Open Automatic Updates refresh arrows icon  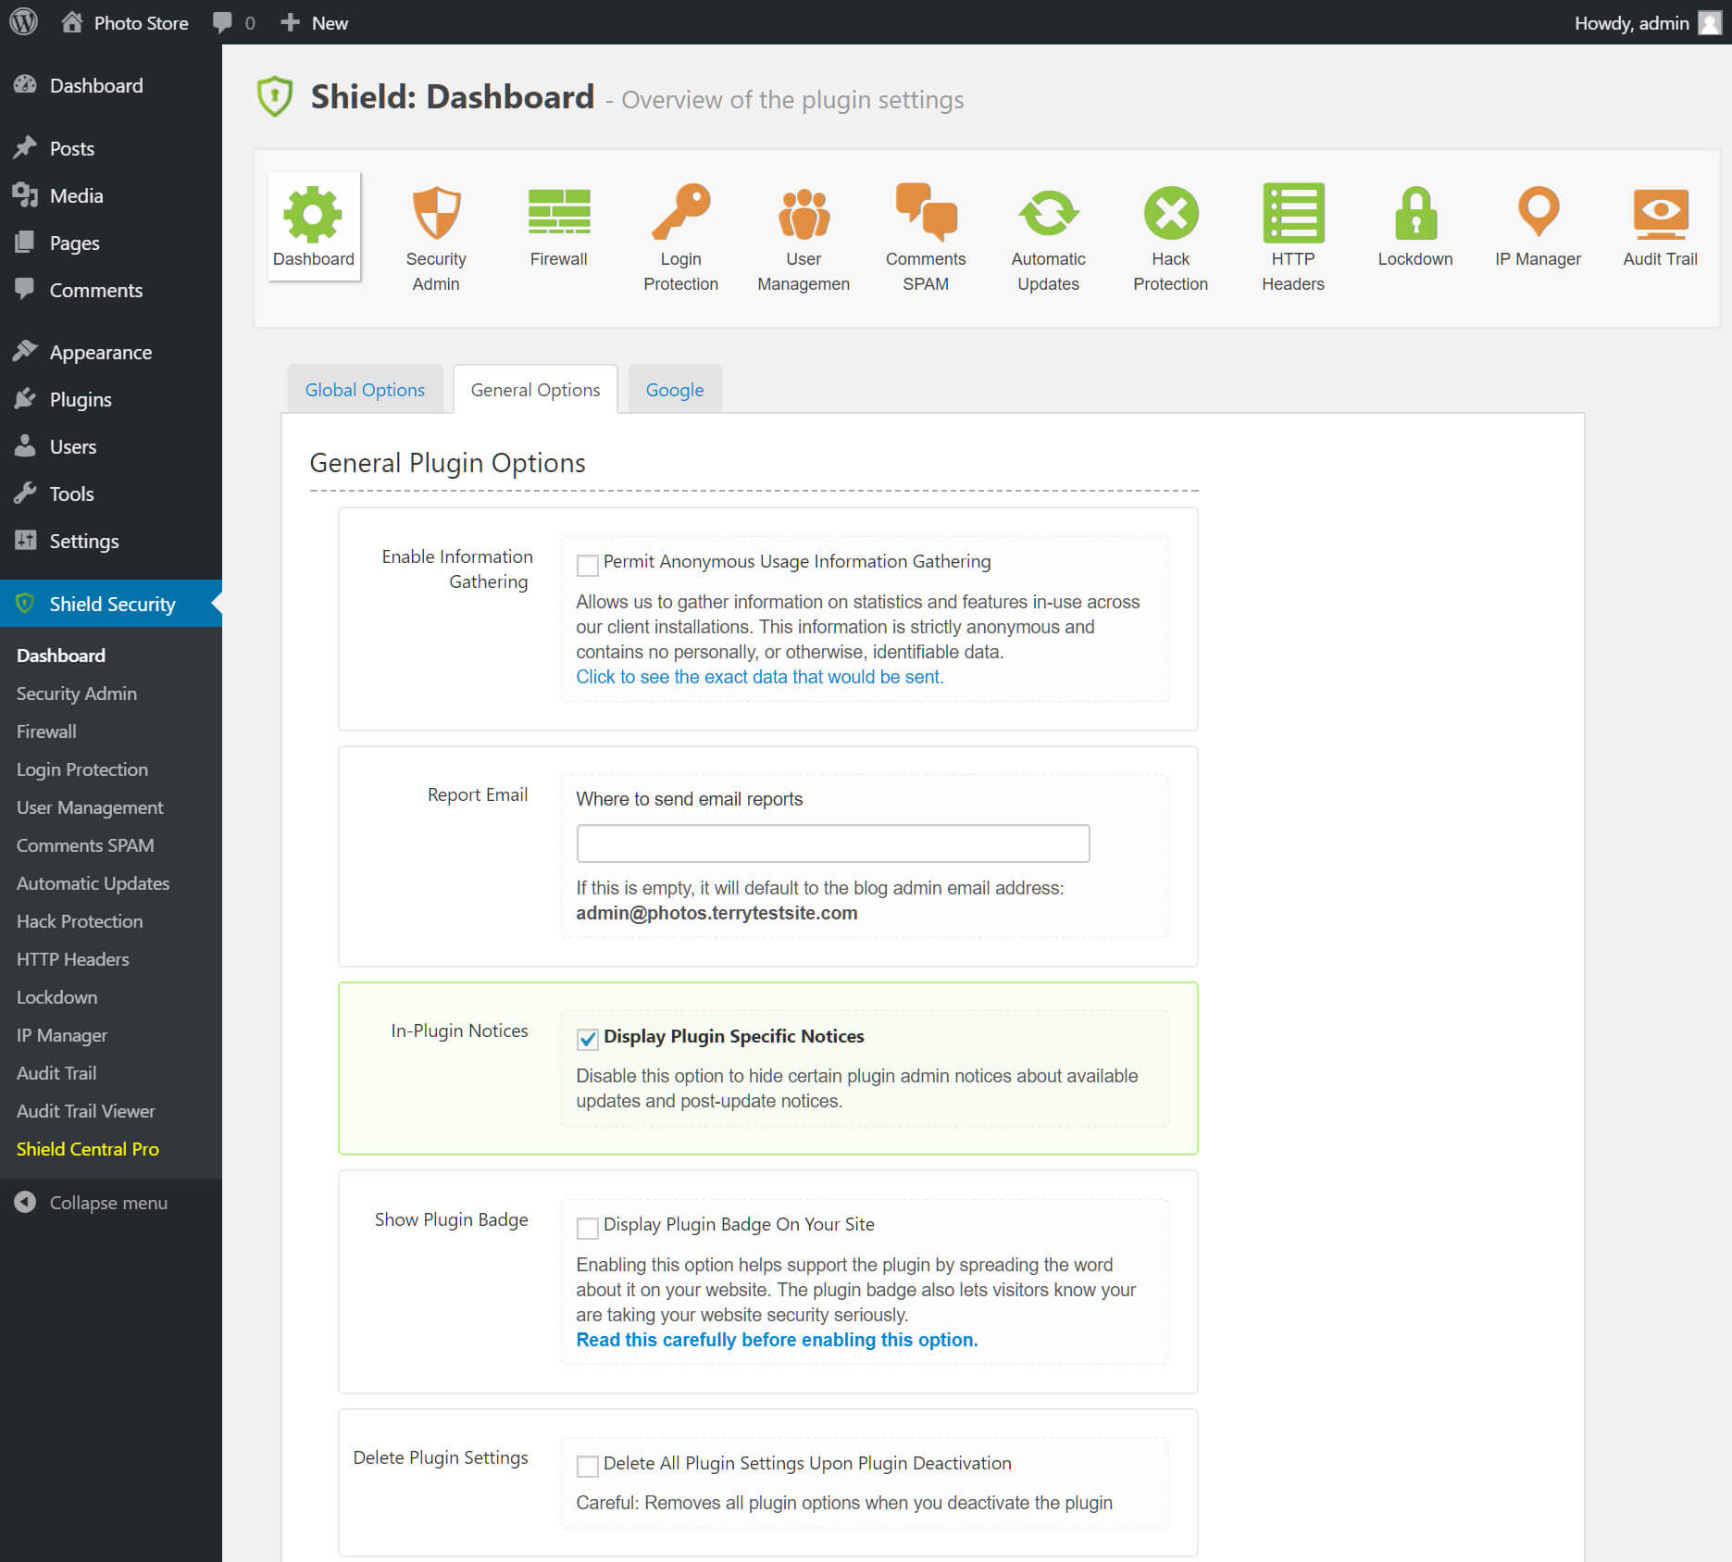click(1048, 213)
